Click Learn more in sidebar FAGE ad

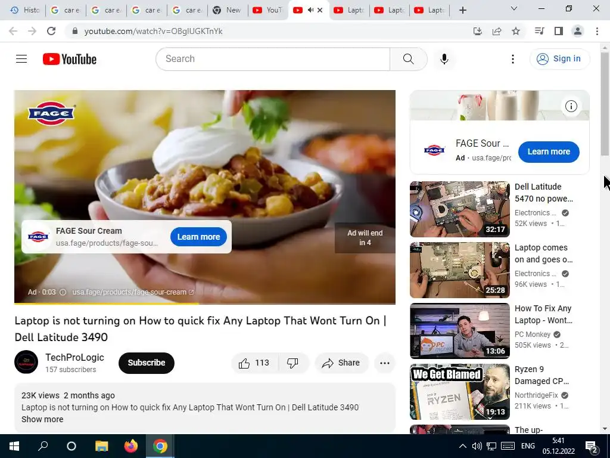549,152
